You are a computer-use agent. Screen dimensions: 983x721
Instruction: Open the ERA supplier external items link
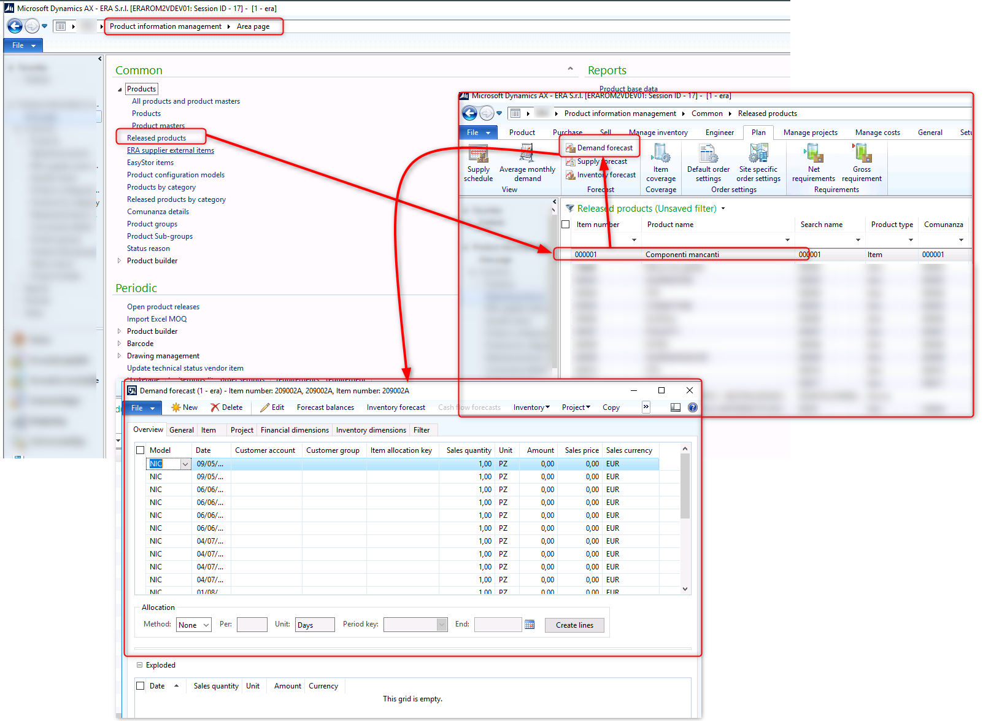[170, 150]
